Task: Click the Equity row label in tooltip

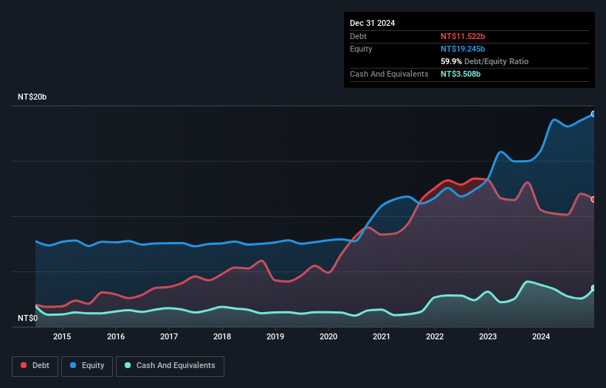Action: click(361, 49)
